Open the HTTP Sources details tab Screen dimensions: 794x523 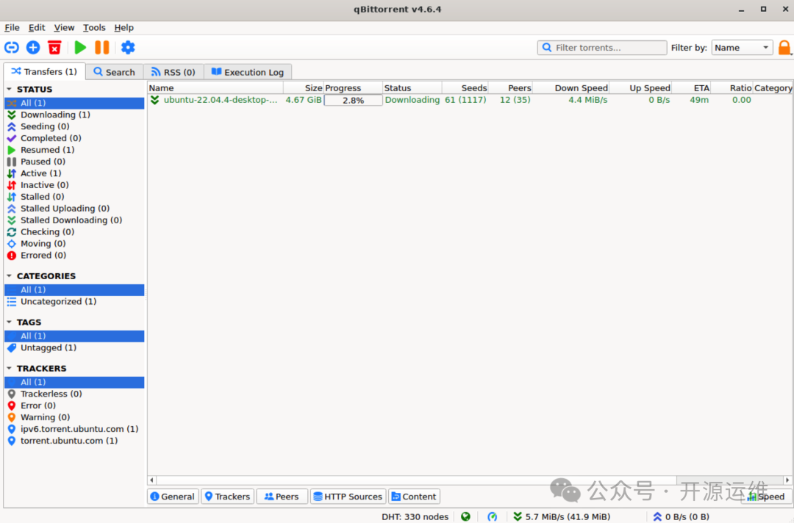coord(348,497)
